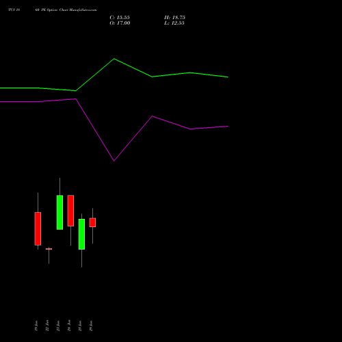Click the high value H: 18.75

click(x=174, y=18)
